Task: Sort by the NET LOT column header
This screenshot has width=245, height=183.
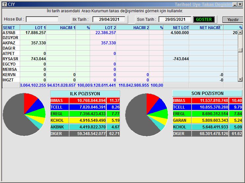Action: [176, 27]
